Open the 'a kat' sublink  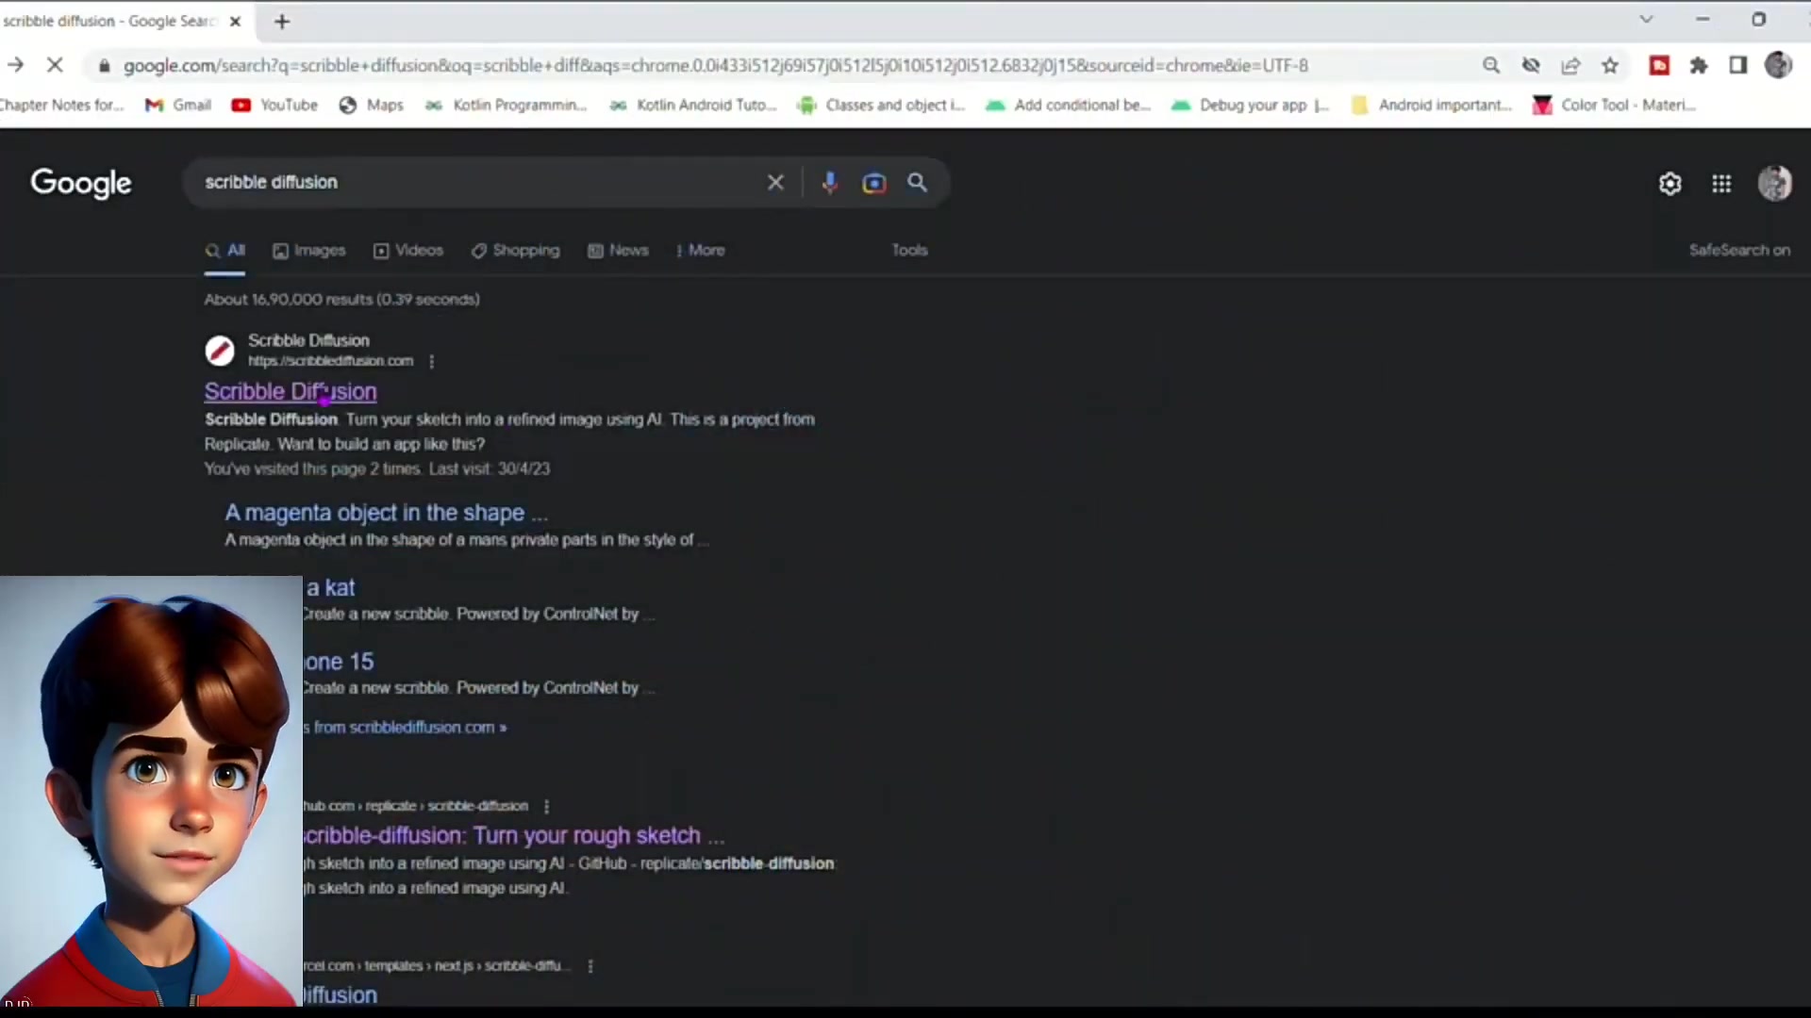[330, 587]
